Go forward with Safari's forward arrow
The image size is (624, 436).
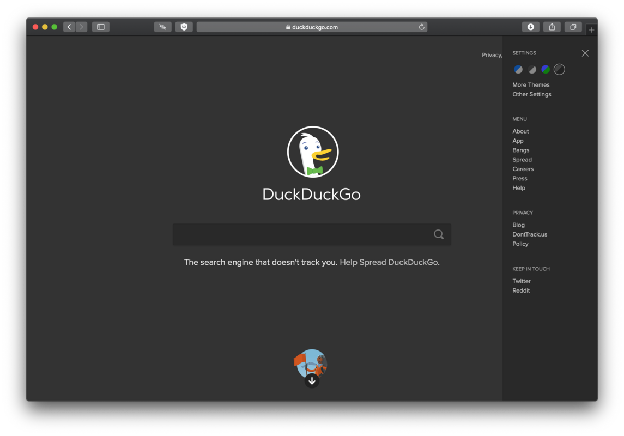click(x=82, y=27)
